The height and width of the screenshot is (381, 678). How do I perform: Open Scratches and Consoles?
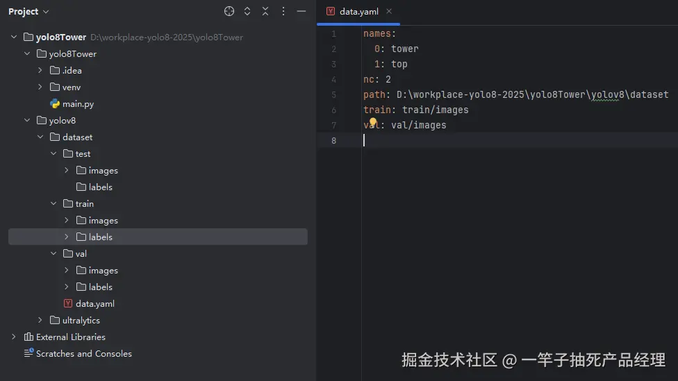pyautogui.click(x=83, y=353)
